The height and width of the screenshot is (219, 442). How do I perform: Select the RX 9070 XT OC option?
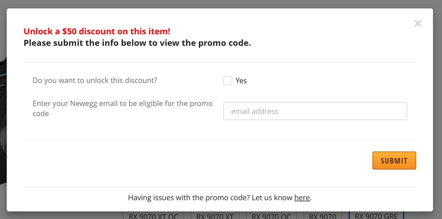coord(153,215)
